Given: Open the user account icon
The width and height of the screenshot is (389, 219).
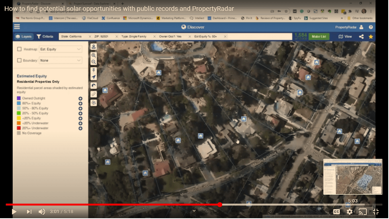Looking at the screenshot, I should [x=361, y=27].
